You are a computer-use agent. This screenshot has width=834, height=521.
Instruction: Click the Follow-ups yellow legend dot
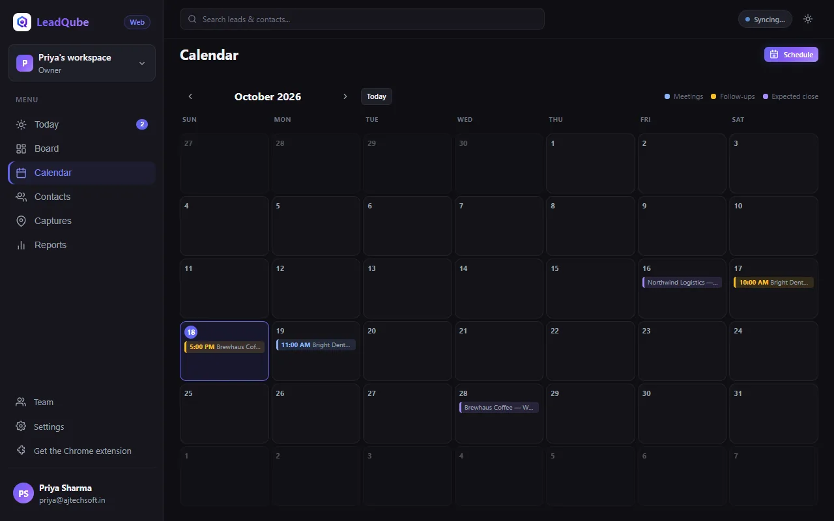[713, 96]
